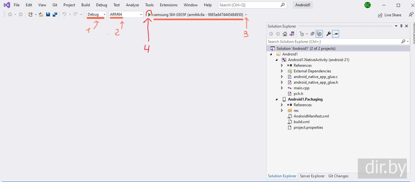Image resolution: width=415 pixels, height=182 pixels.
Task: Click the Live Share icon
Action: (x=380, y=15)
